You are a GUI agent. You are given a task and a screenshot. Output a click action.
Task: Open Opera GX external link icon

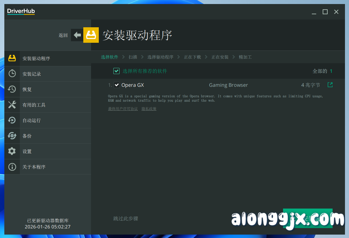330,85
